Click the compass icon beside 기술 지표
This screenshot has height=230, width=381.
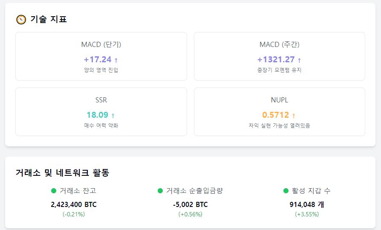[x=21, y=20]
